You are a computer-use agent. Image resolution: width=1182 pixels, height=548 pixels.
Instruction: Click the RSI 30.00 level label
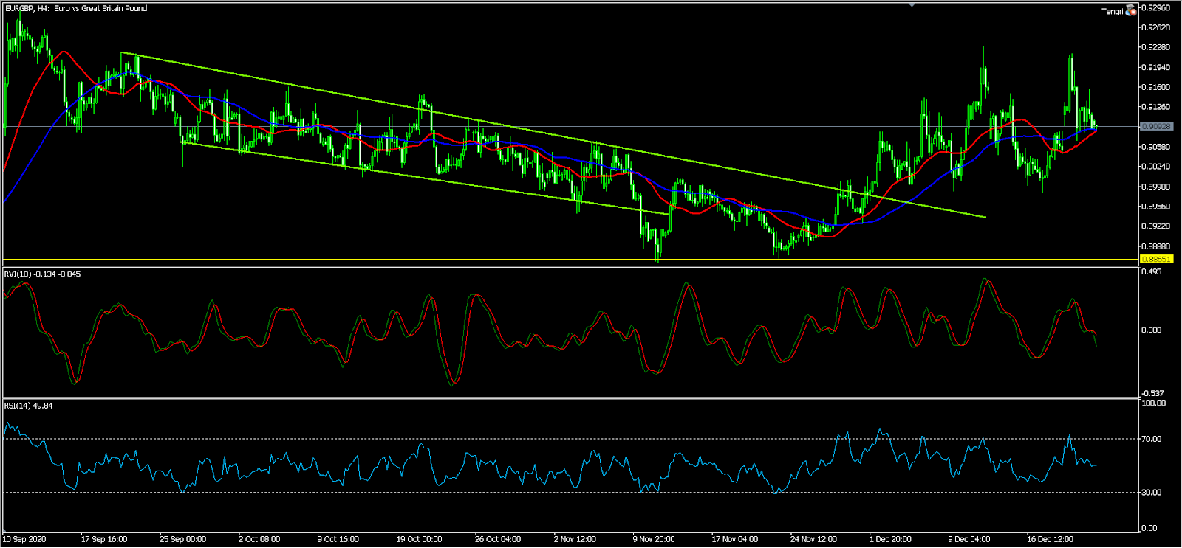1152,492
